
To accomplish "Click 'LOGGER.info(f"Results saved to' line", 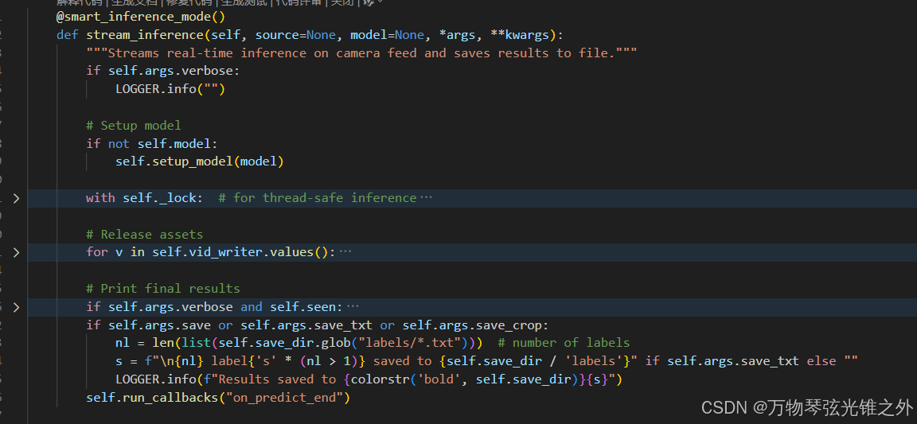I will (x=369, y=379).
